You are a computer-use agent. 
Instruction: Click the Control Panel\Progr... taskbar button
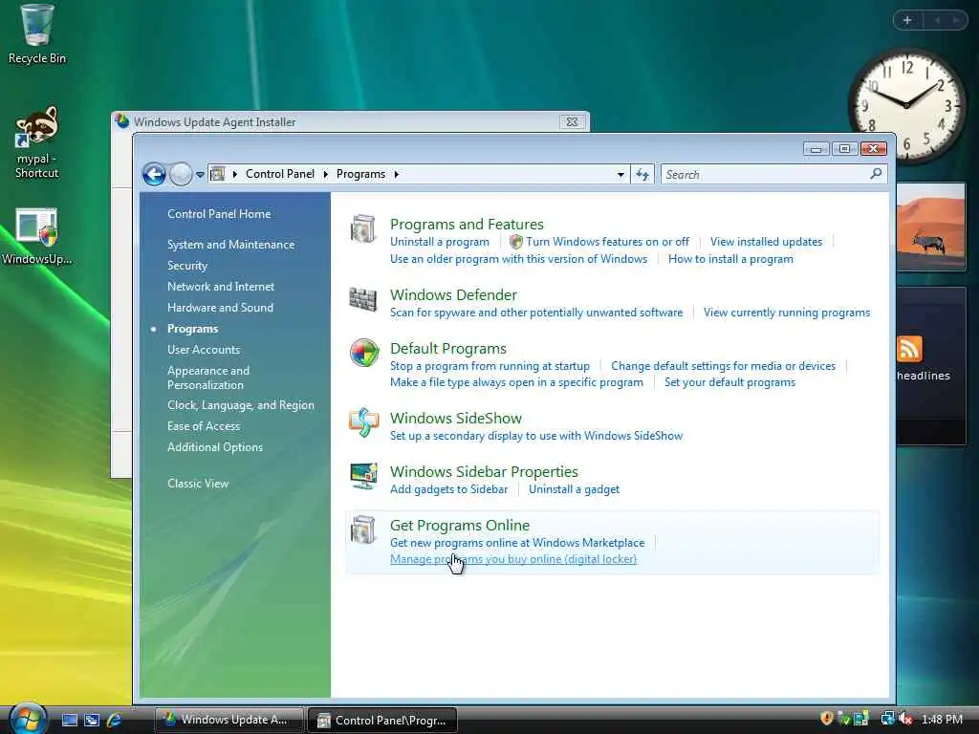[382, 721]
